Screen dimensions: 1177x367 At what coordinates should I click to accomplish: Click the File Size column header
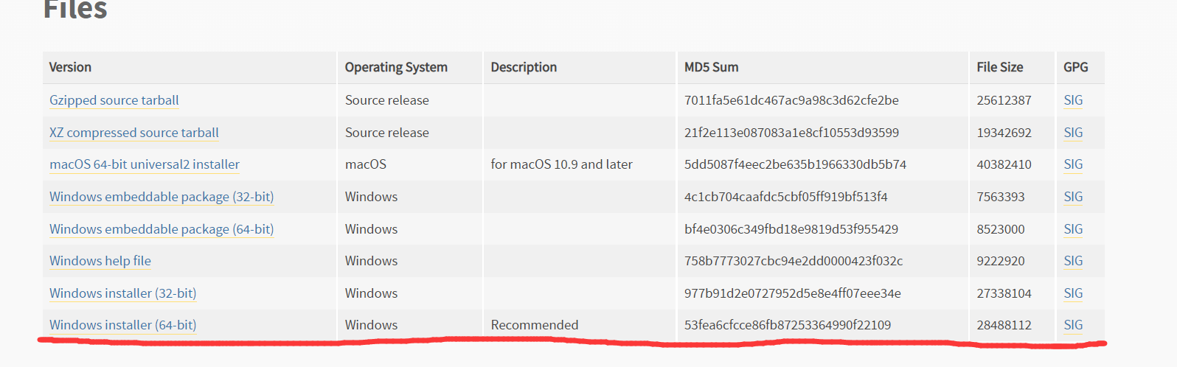point(999,67)
